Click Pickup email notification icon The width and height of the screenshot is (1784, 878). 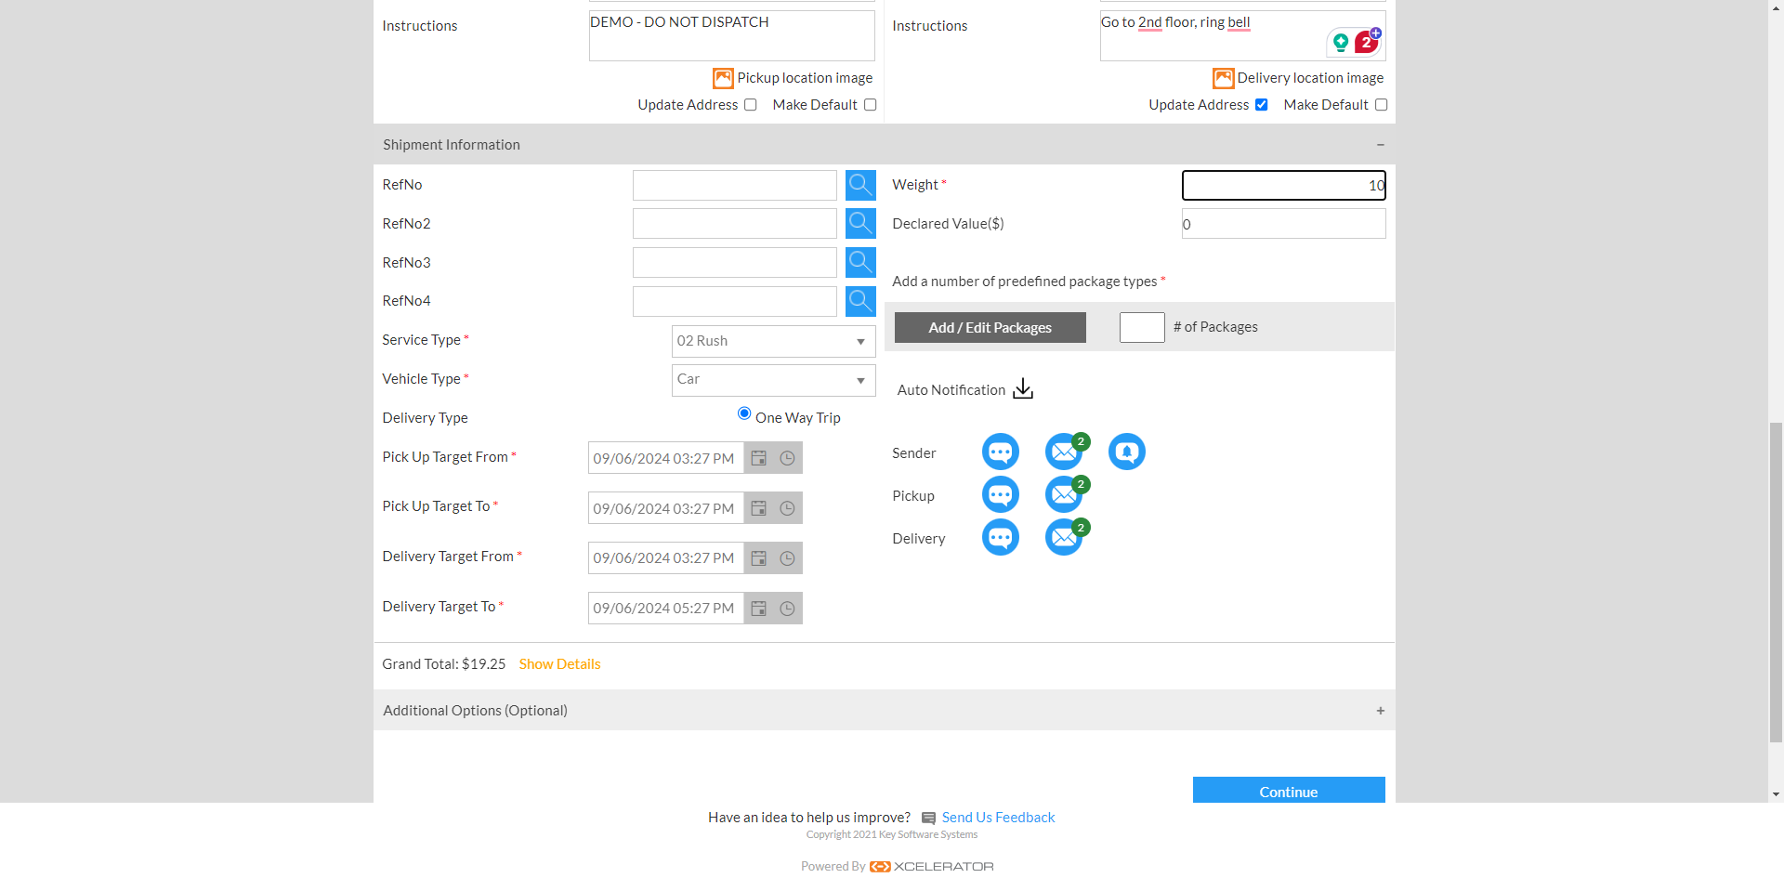pyautogui.click(x=1064, y=494)
